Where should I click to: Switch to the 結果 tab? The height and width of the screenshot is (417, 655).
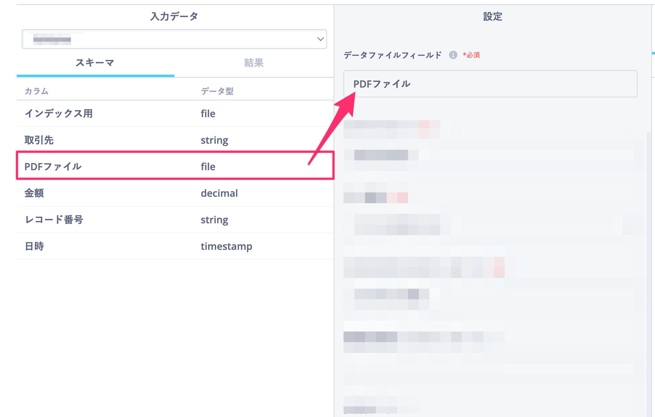(x=254, y=63)
